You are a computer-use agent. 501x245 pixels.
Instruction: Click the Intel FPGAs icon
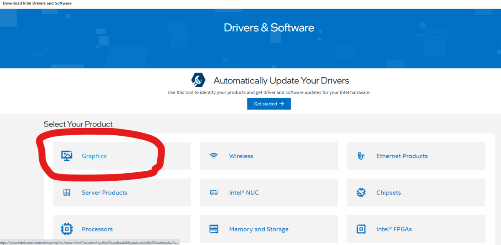pos(361,229)
